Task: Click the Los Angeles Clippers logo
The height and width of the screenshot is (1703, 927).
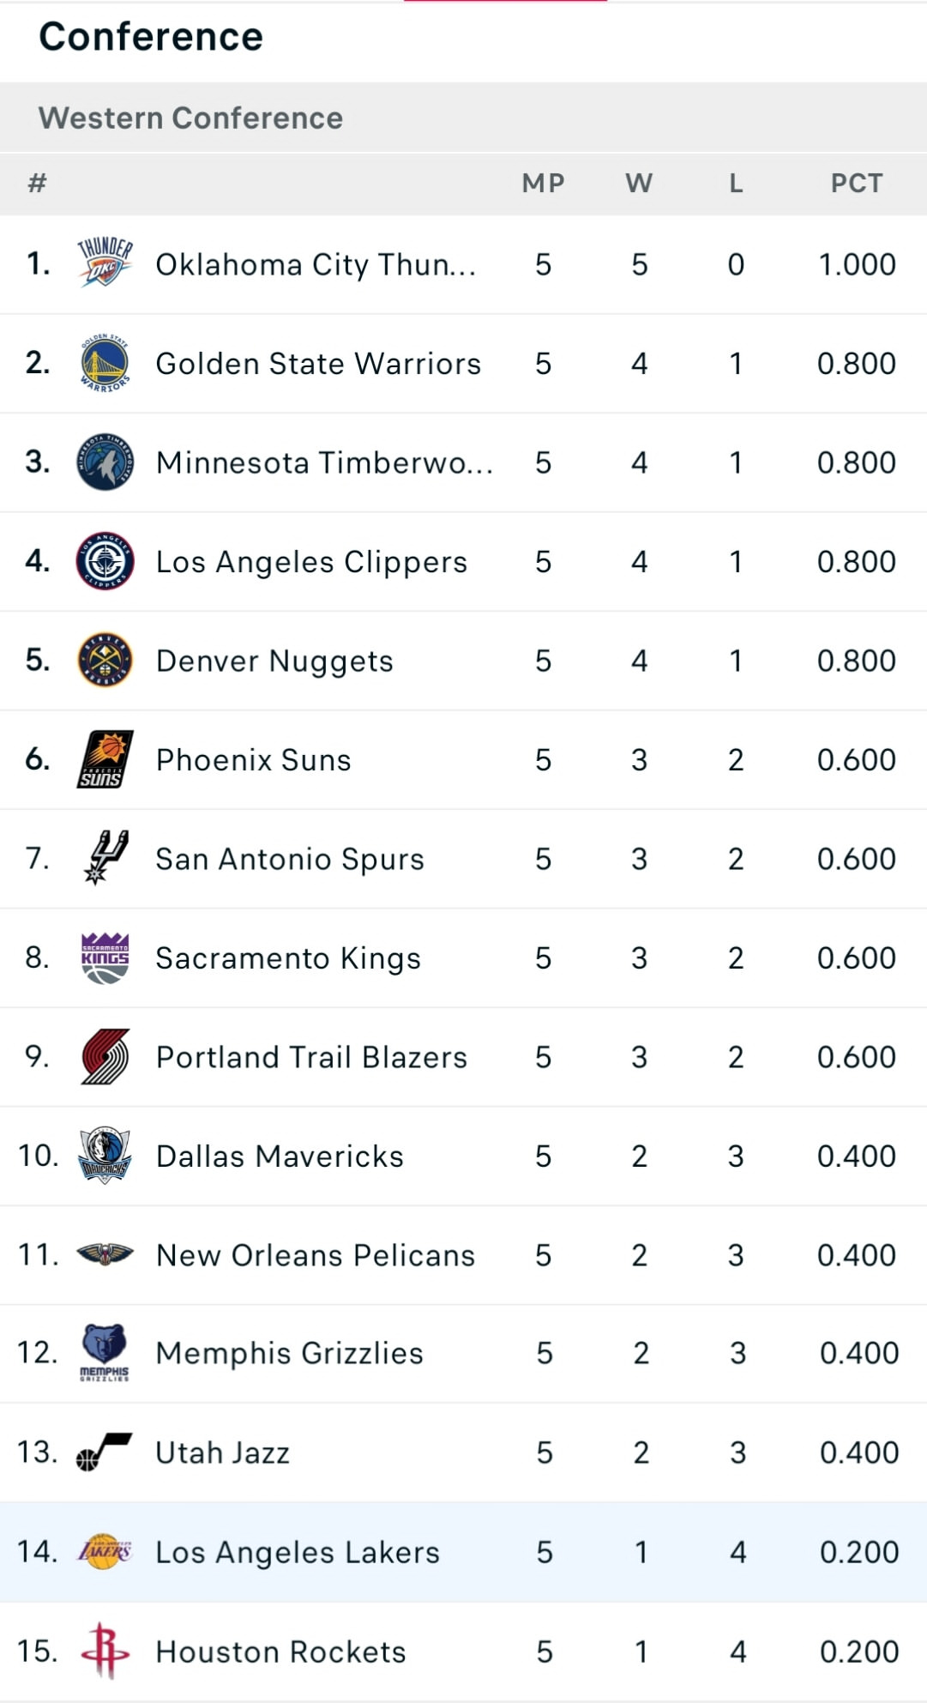Action: (105, 561)
